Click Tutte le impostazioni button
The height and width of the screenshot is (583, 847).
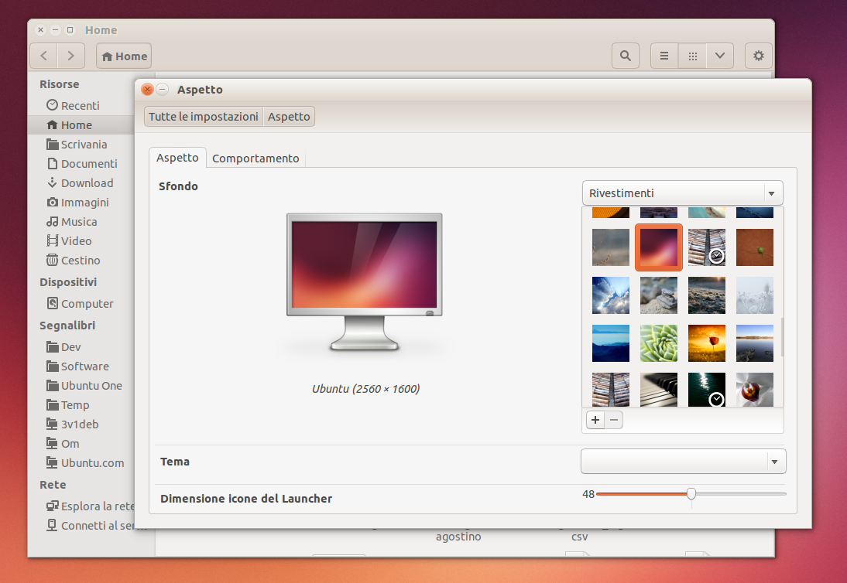pyautogui.click(x=203, y=117)
